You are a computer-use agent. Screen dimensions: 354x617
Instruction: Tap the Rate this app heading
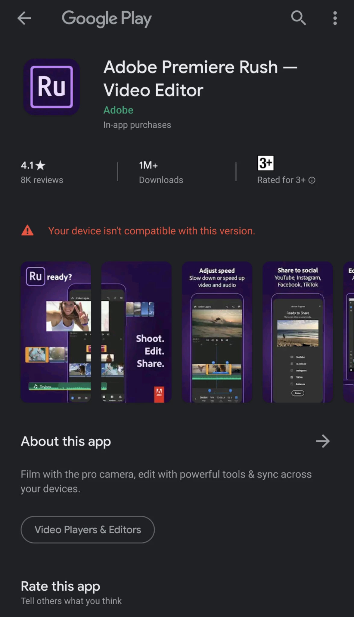tap(61, 586)
